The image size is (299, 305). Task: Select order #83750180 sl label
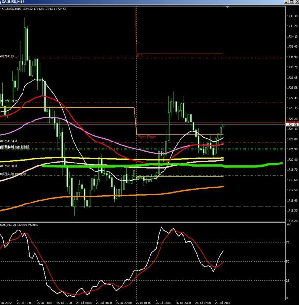click(x=8, y=166)
